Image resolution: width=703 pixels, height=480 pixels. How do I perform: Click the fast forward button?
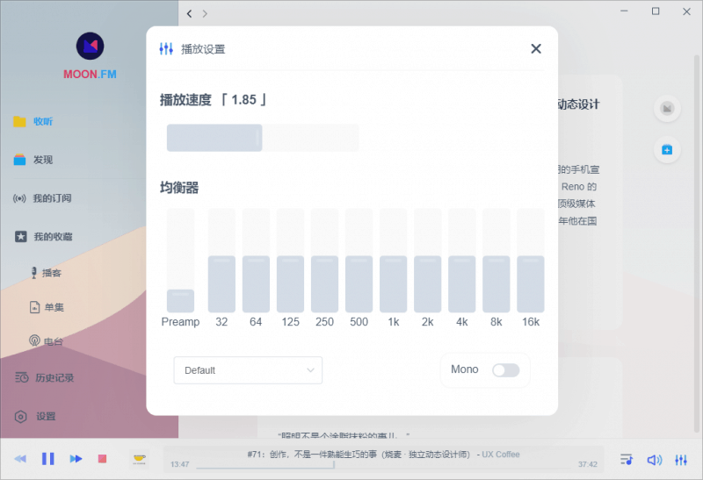tap(76, 458)
